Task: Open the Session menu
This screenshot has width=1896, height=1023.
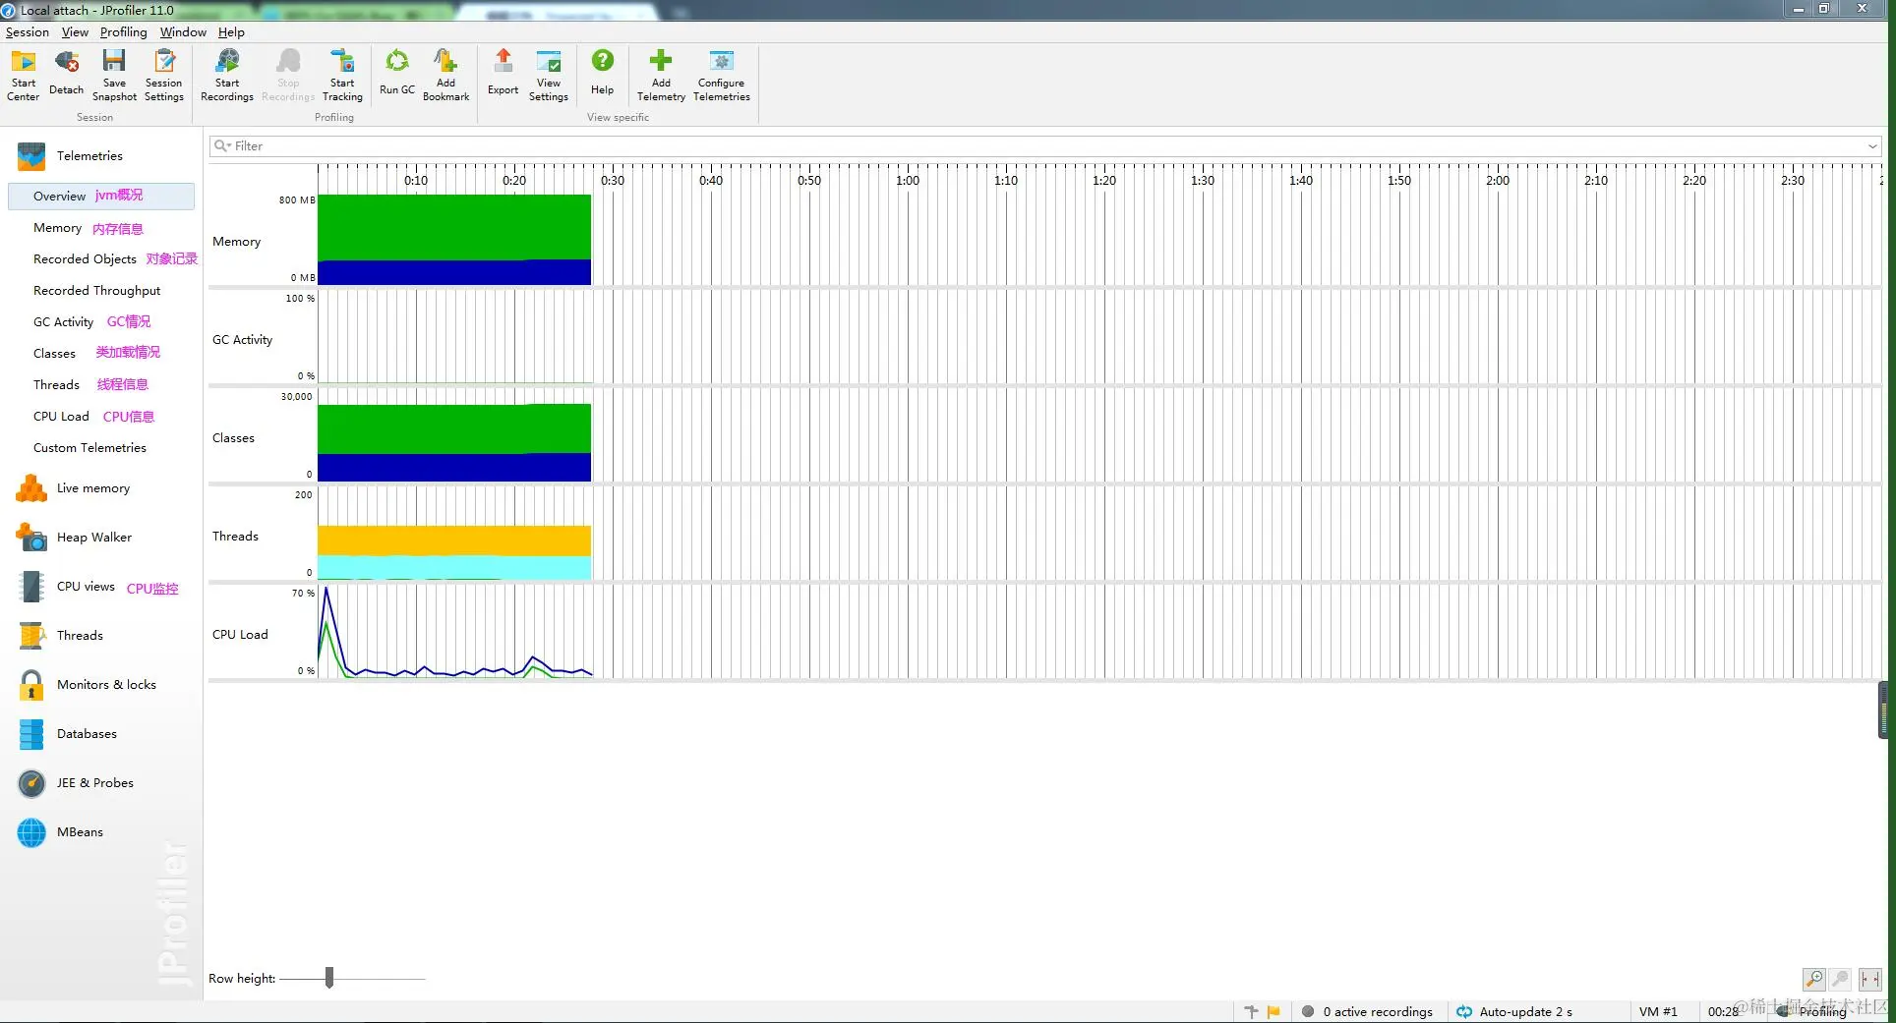Action: coord(28,32)
